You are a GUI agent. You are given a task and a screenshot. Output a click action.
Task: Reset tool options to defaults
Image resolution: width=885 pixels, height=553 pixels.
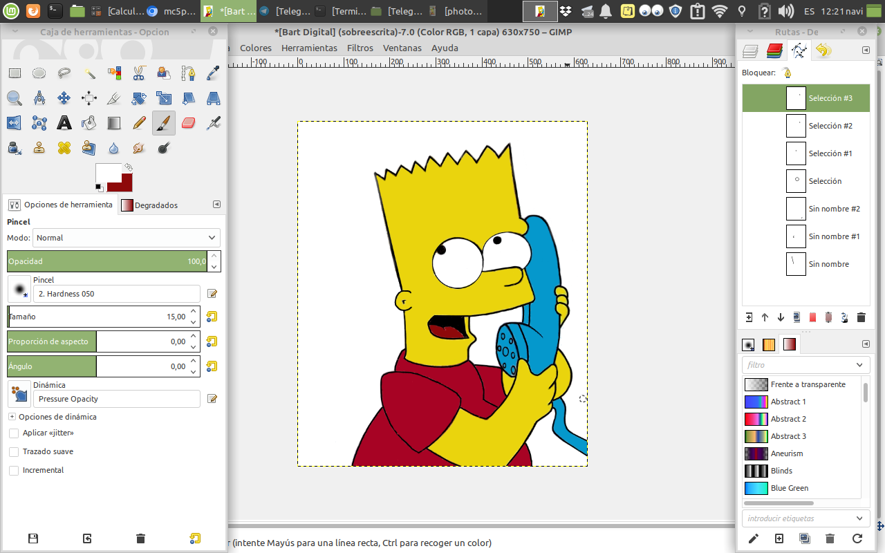[195, 538]
